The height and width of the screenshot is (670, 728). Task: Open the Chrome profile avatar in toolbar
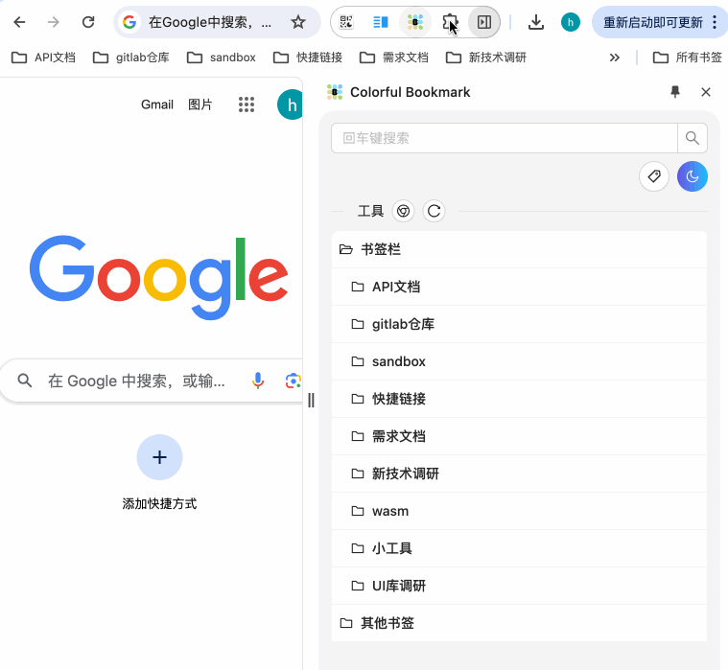[x=571, y=22]
